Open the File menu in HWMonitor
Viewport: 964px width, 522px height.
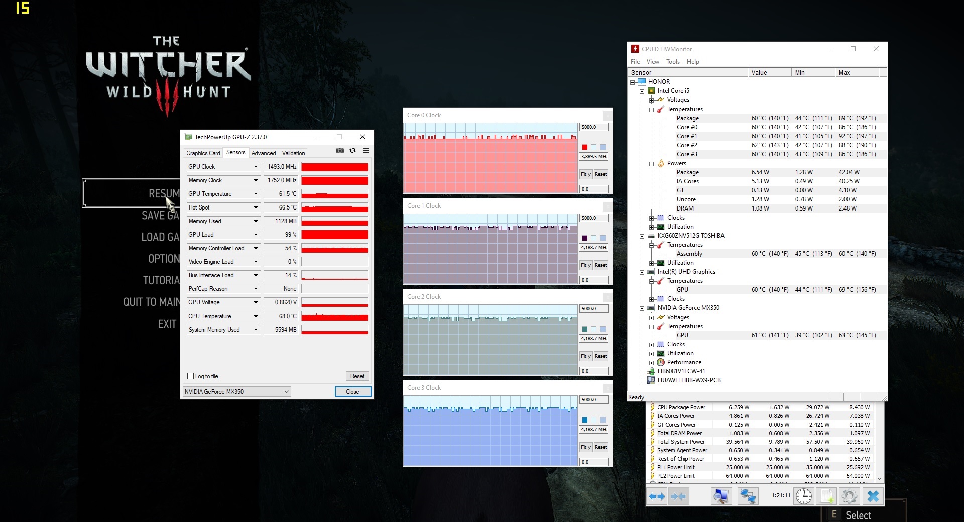[635, 62]
